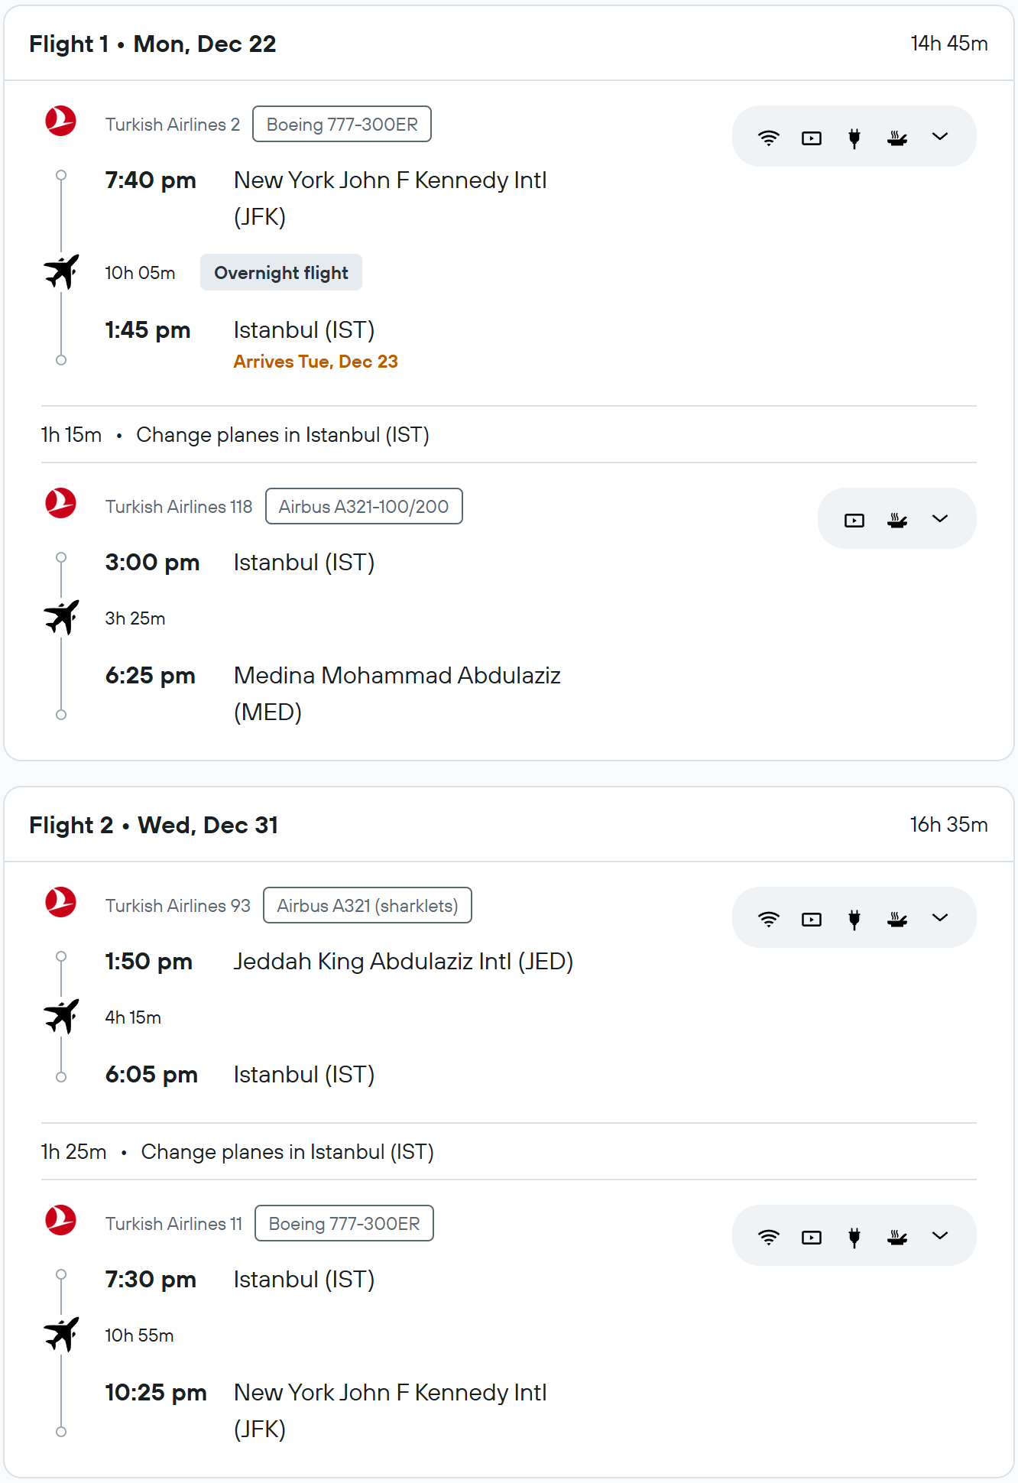The image size is (1018, 1483).
Task: Click the Boeing 777-300ER badge on Turkish Airlines 2
Action: click(x=342, y=125)
